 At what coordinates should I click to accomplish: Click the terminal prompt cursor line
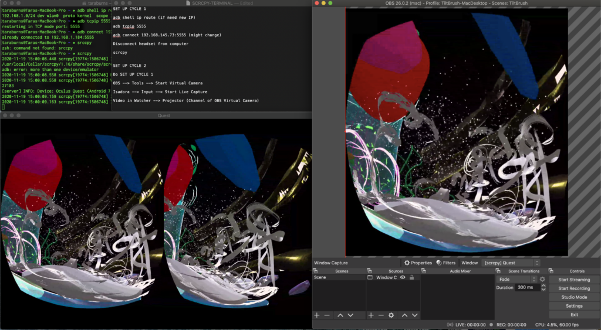click(3, 107)
